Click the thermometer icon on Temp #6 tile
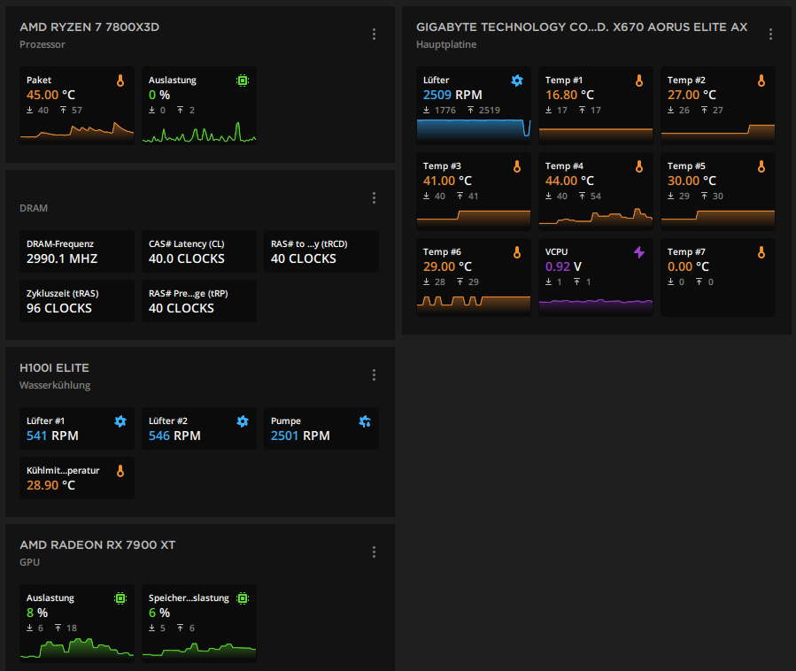Image resolution: width=796 pixels, height=671 pixels. pos(517,251)
